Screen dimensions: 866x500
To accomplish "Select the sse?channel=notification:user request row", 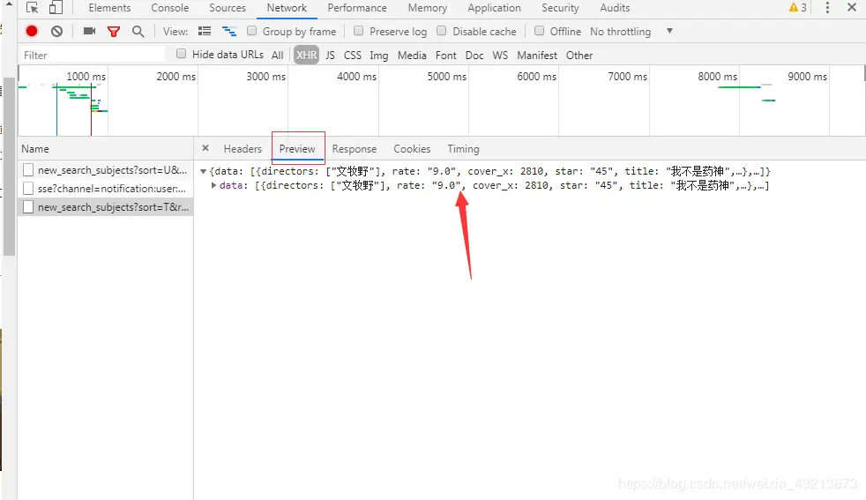I will tap(106, 189).
